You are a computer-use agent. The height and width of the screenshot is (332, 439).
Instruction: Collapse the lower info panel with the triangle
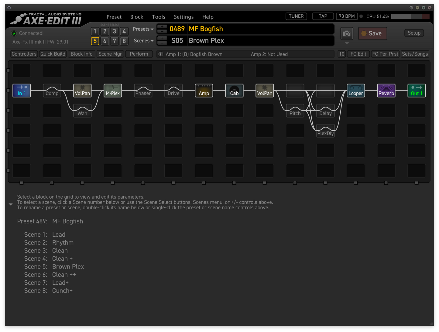[x=11, y=204]
